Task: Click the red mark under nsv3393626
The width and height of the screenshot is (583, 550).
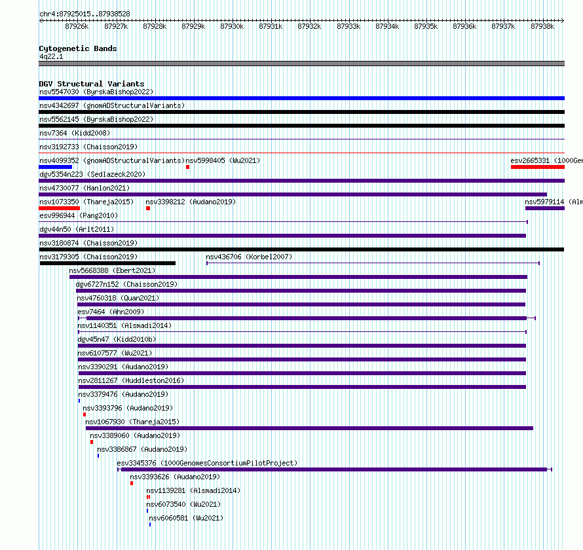Action: (132, 483)
